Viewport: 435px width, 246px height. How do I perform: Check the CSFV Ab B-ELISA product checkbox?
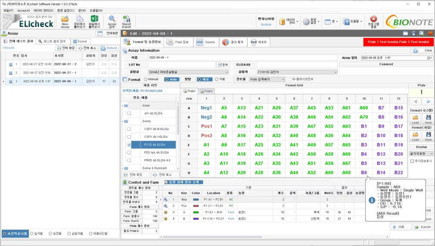129,129
